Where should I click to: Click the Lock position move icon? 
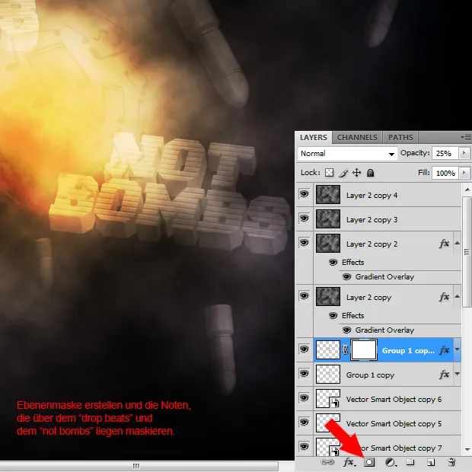point(356,173)
